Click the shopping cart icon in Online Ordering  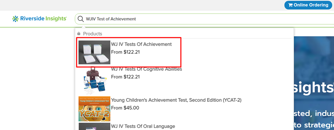pyautogui.click(x=290, y=5)
